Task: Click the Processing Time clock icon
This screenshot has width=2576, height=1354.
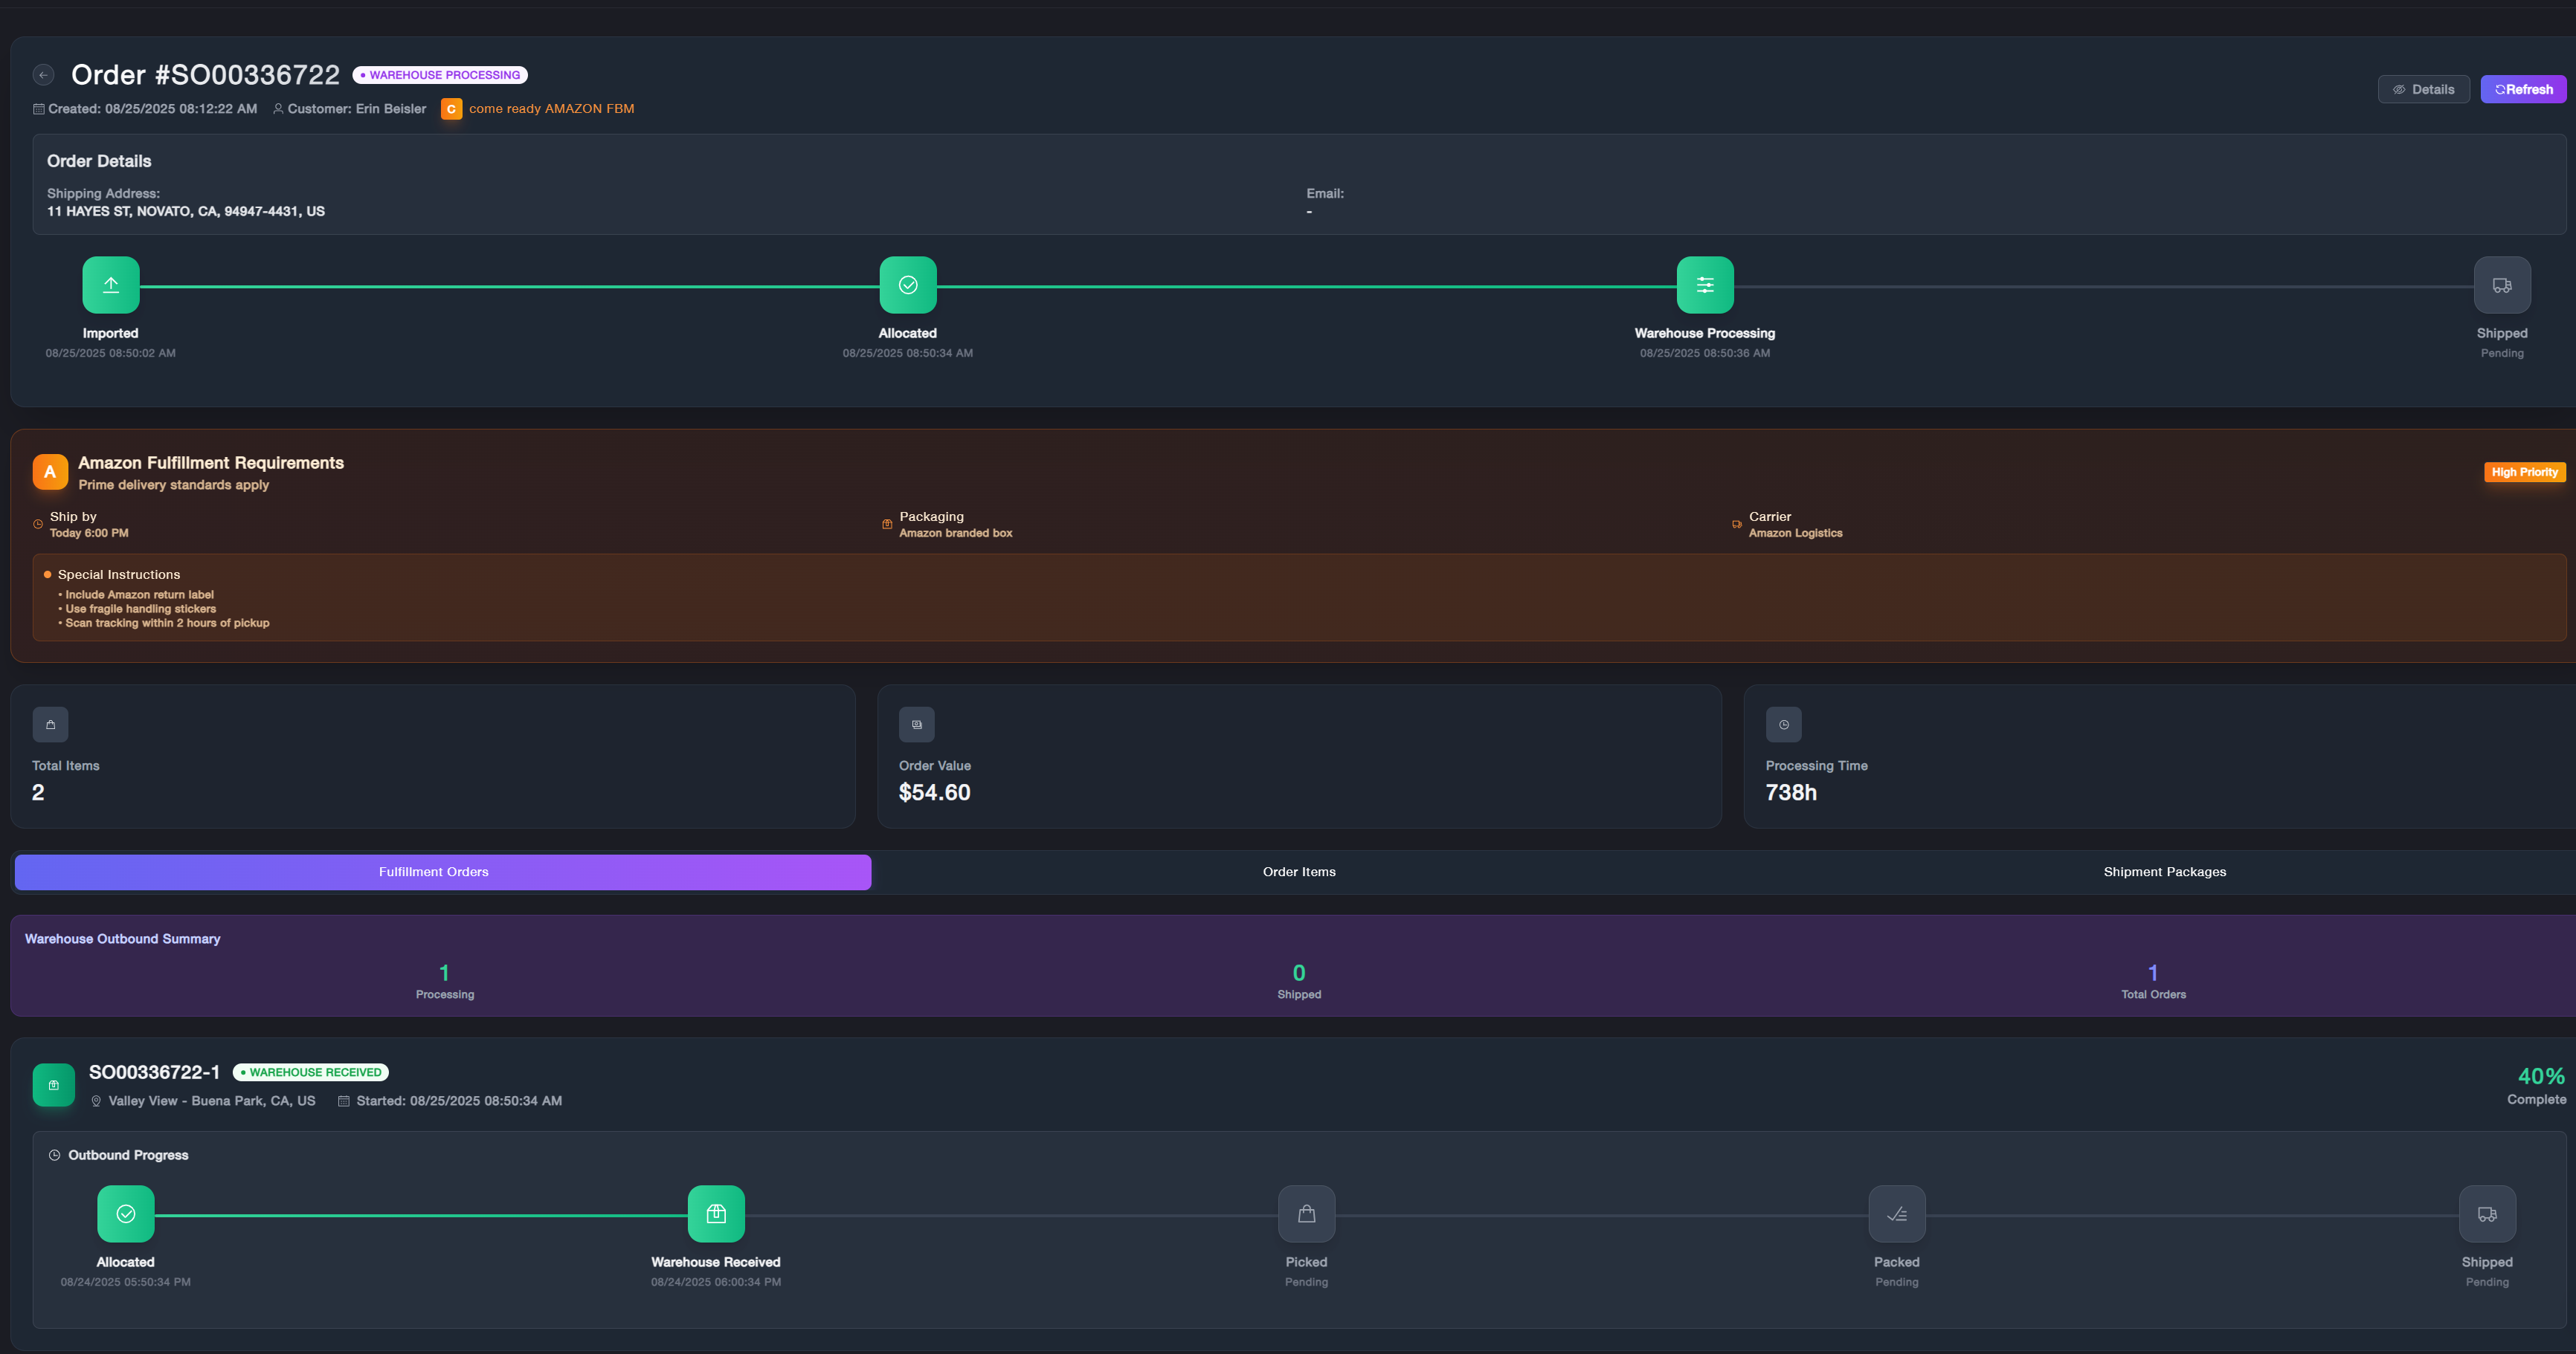Action: coord(1783,725)
